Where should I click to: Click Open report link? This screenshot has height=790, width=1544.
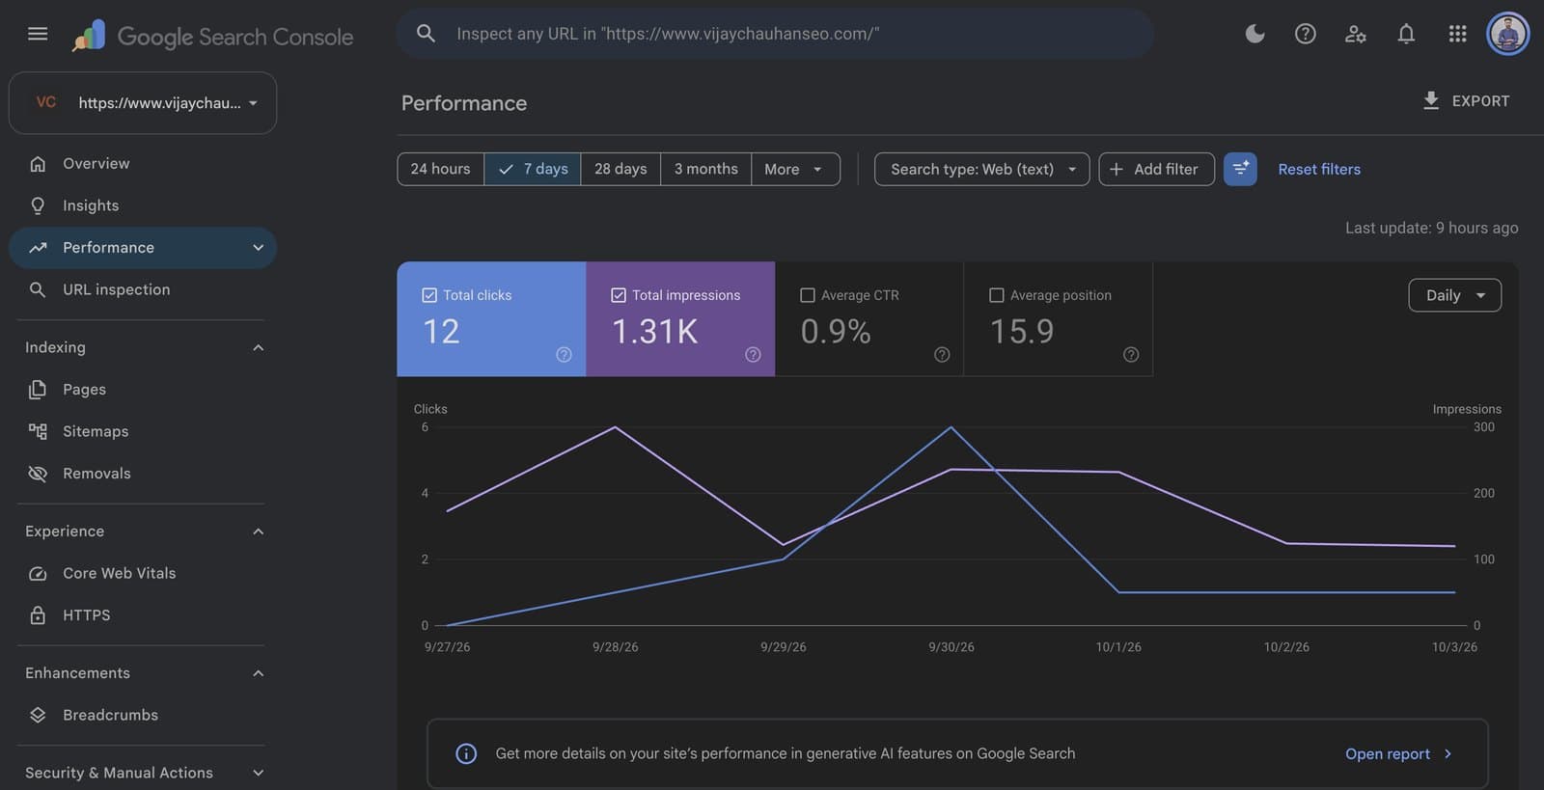click(x=1388, y=754)
